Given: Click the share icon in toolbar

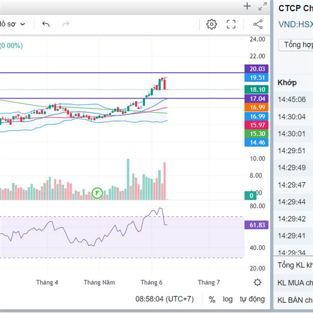Looking at the screenshot, I should (258, 24).
